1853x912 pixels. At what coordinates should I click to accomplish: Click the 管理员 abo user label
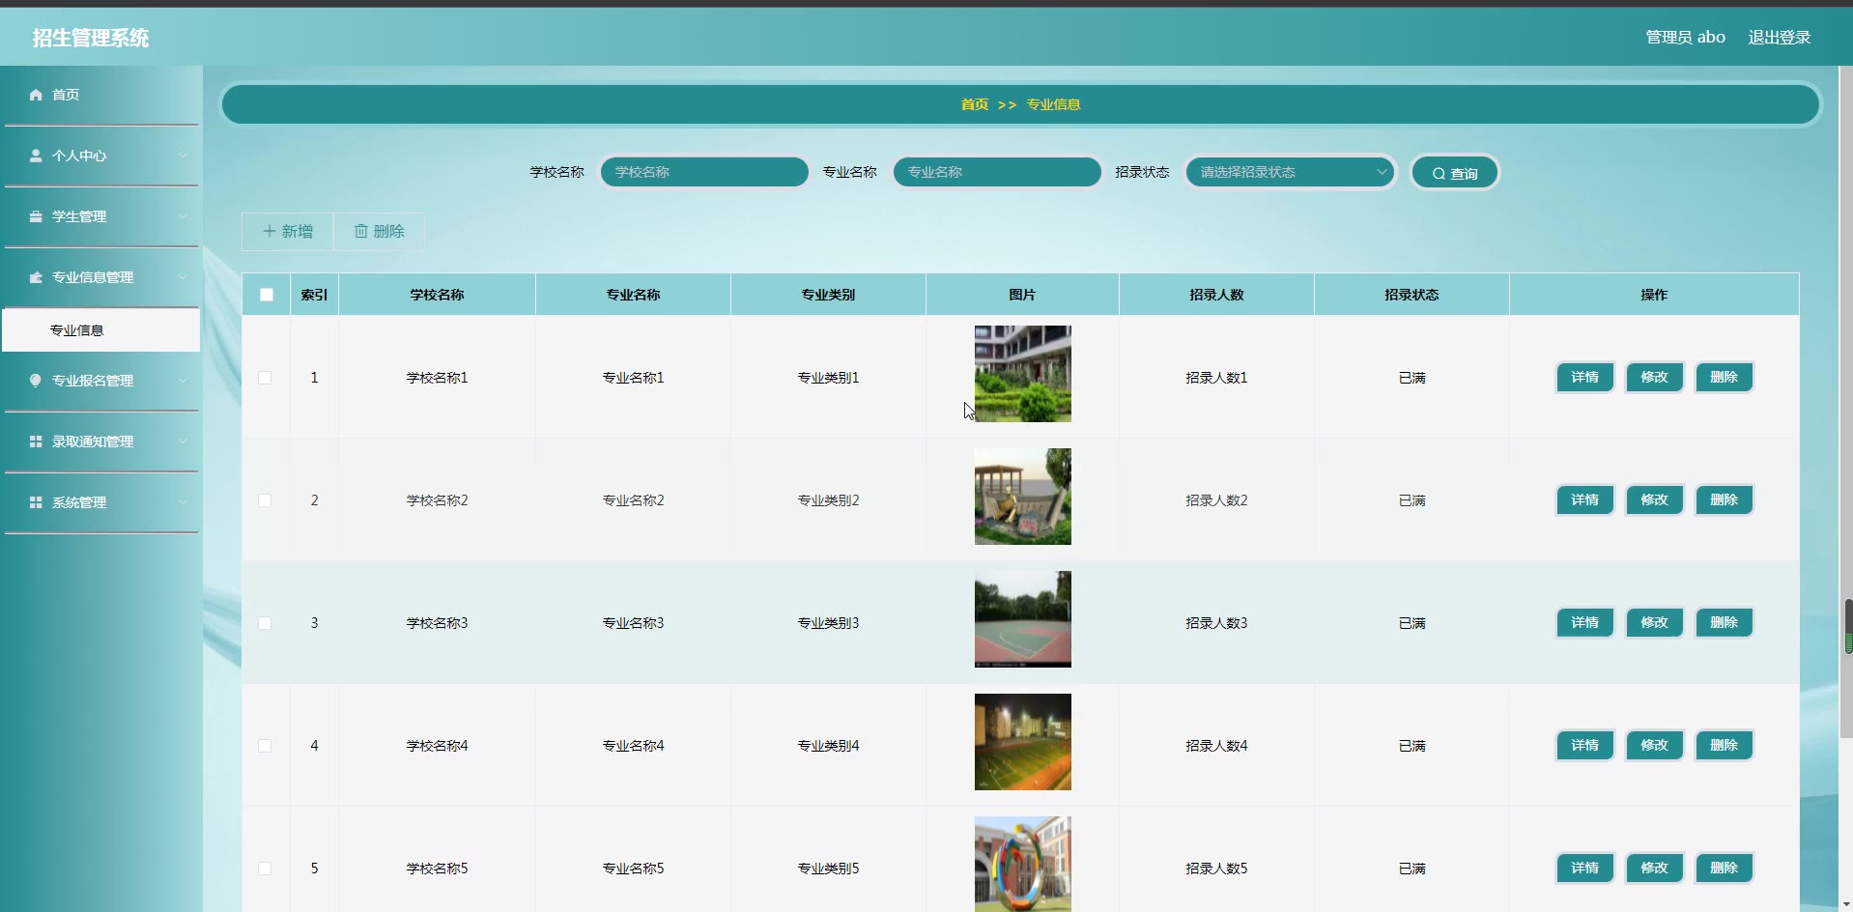click(x=1685, y=37)
